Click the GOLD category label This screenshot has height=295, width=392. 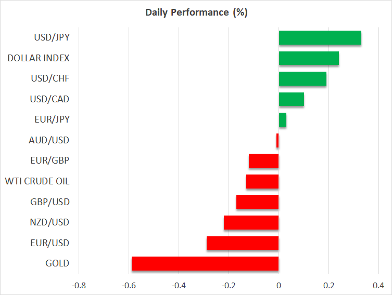57,263
